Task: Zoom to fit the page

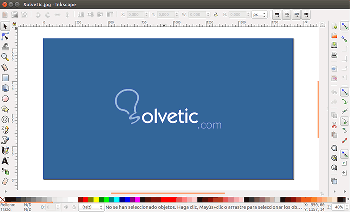Action: (x=334, y=167)
